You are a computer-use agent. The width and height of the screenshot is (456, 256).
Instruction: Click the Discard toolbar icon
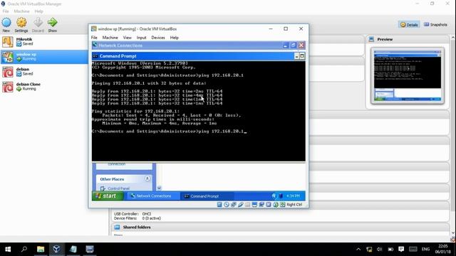pyautogui.click(x=38, y=23)
